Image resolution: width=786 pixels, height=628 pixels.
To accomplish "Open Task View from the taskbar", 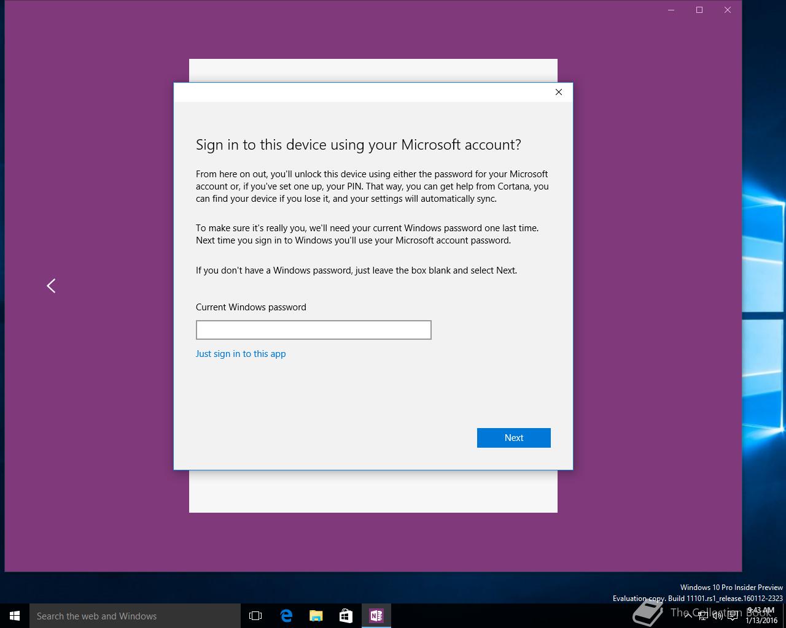I will pos(255,616).
